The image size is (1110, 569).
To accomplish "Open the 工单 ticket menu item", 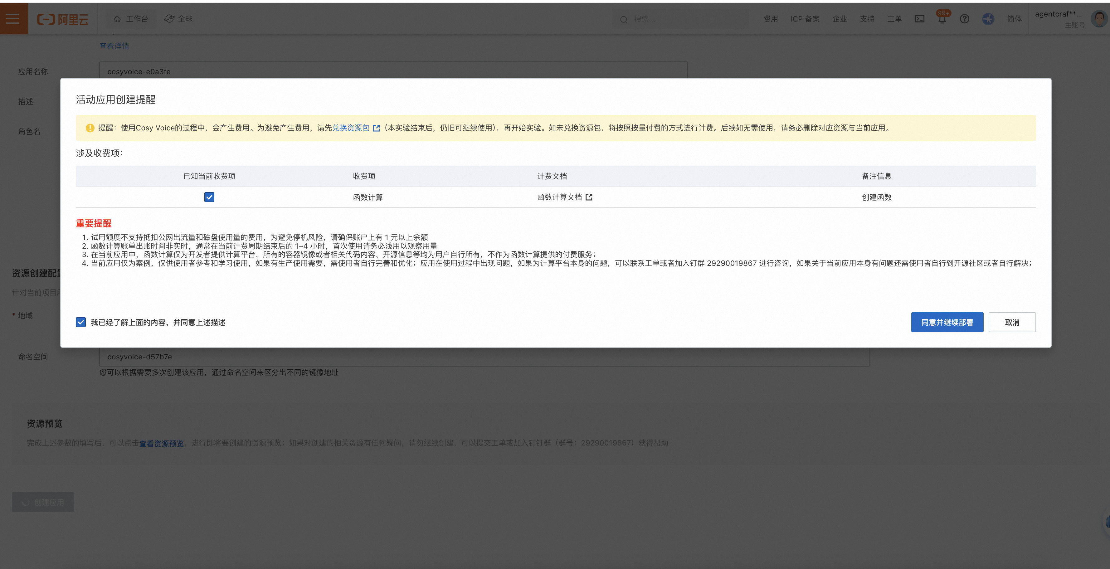I will 894,18.
